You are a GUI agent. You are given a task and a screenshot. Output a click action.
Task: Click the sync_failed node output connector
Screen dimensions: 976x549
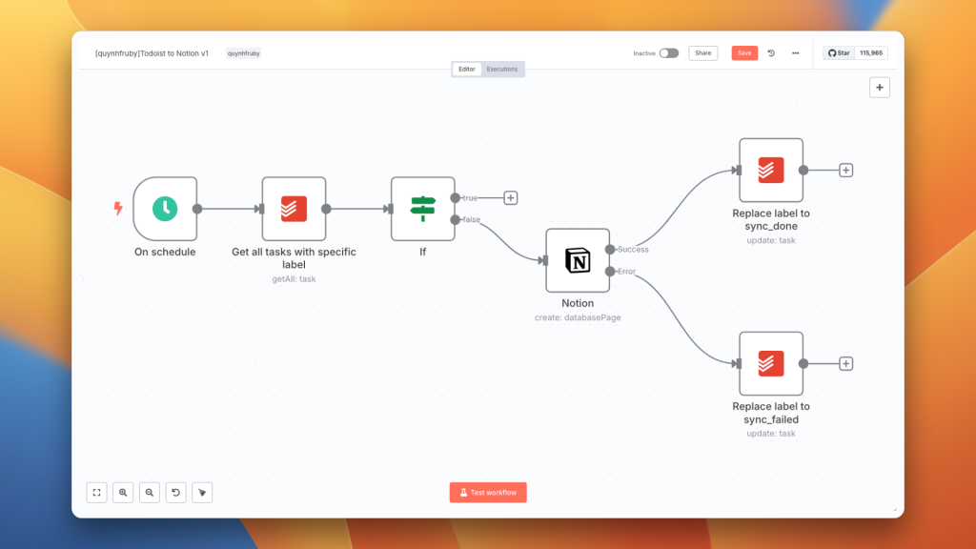click(x=803, y=363)
